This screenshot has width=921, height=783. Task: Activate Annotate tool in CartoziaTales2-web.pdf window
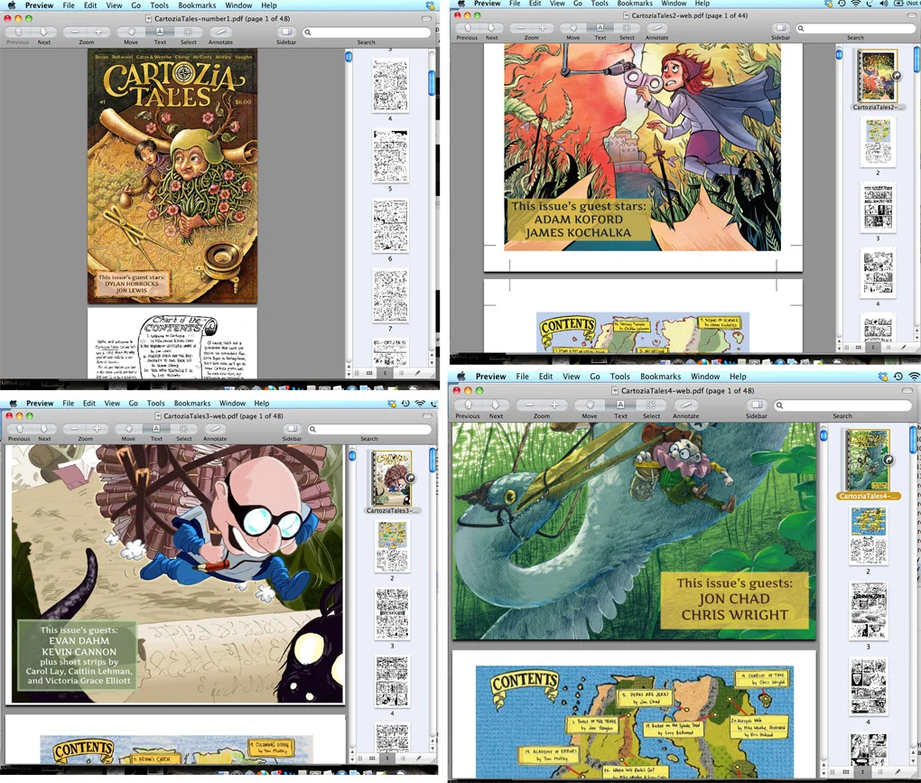pyautogui.click(x=656, y=28)
